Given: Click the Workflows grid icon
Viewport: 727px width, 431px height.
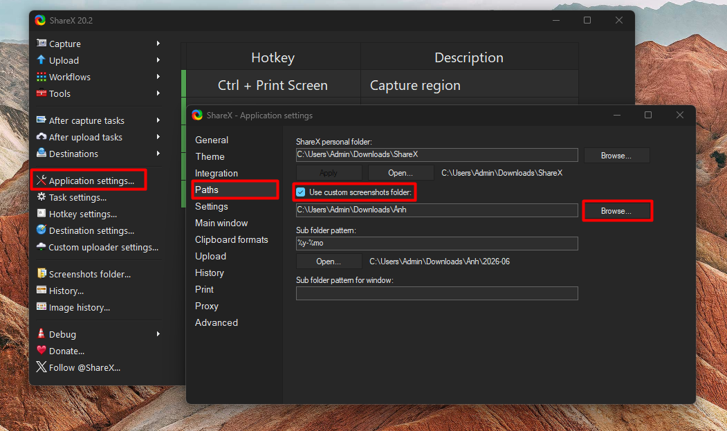Looking at the screenshot, I should pos(42,77).
